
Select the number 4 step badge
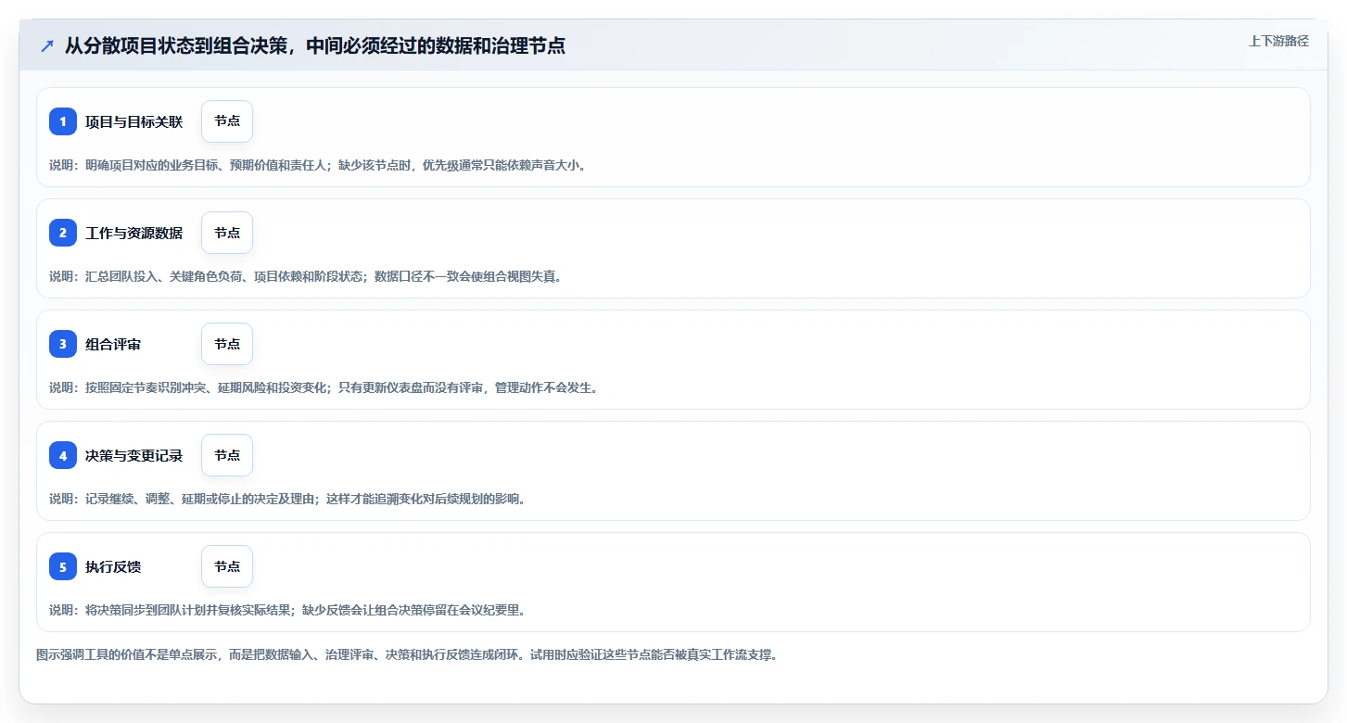63,455
